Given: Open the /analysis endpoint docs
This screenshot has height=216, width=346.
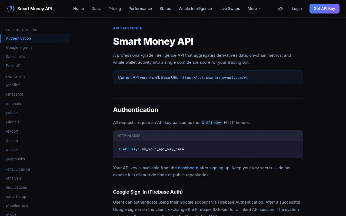Looking at the screenshot, I should (x=35, y=178).
